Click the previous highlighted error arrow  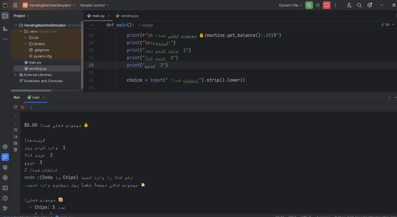[393, 24]
